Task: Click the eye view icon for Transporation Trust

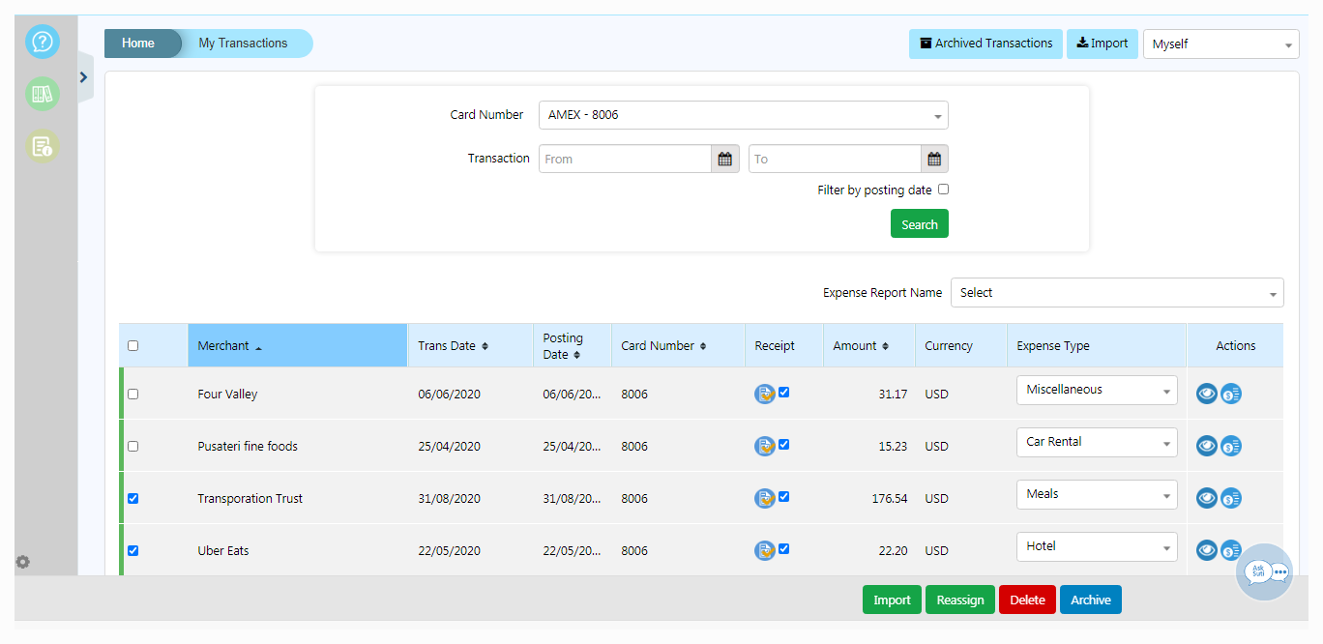Action: pos(1207,498)
